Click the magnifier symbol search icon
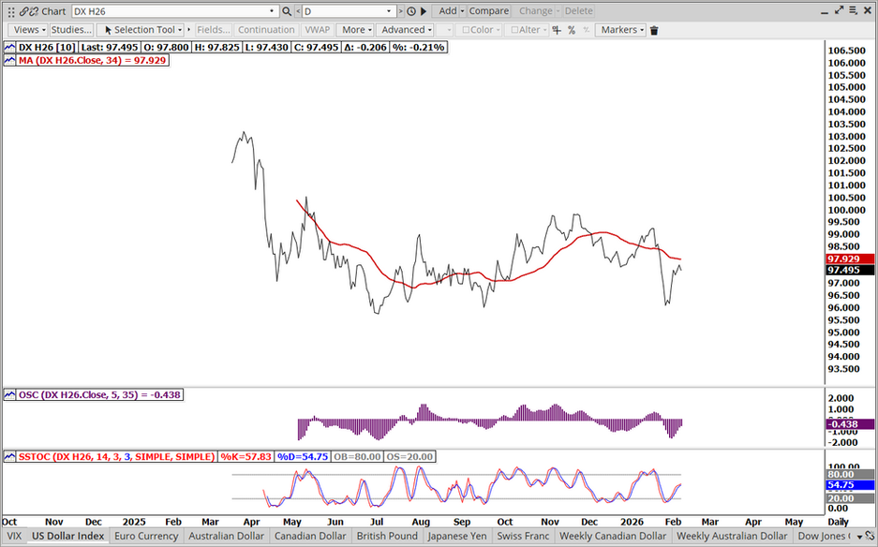 tap(287, 11)
